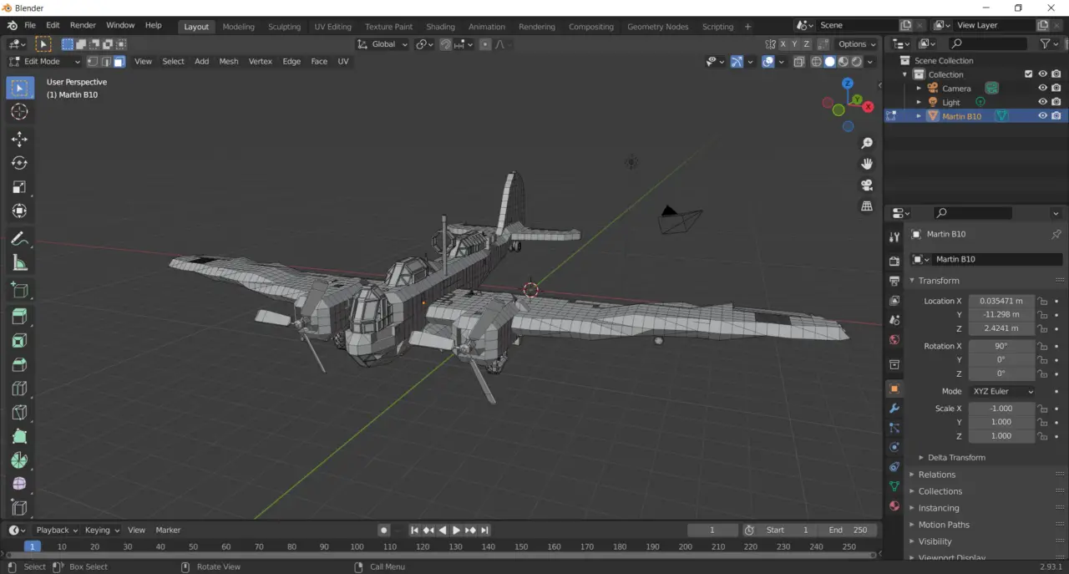This screenshot has height=574, width=1069.
Task: Hide the Light object in viewport
Action: pos(1042,102)
